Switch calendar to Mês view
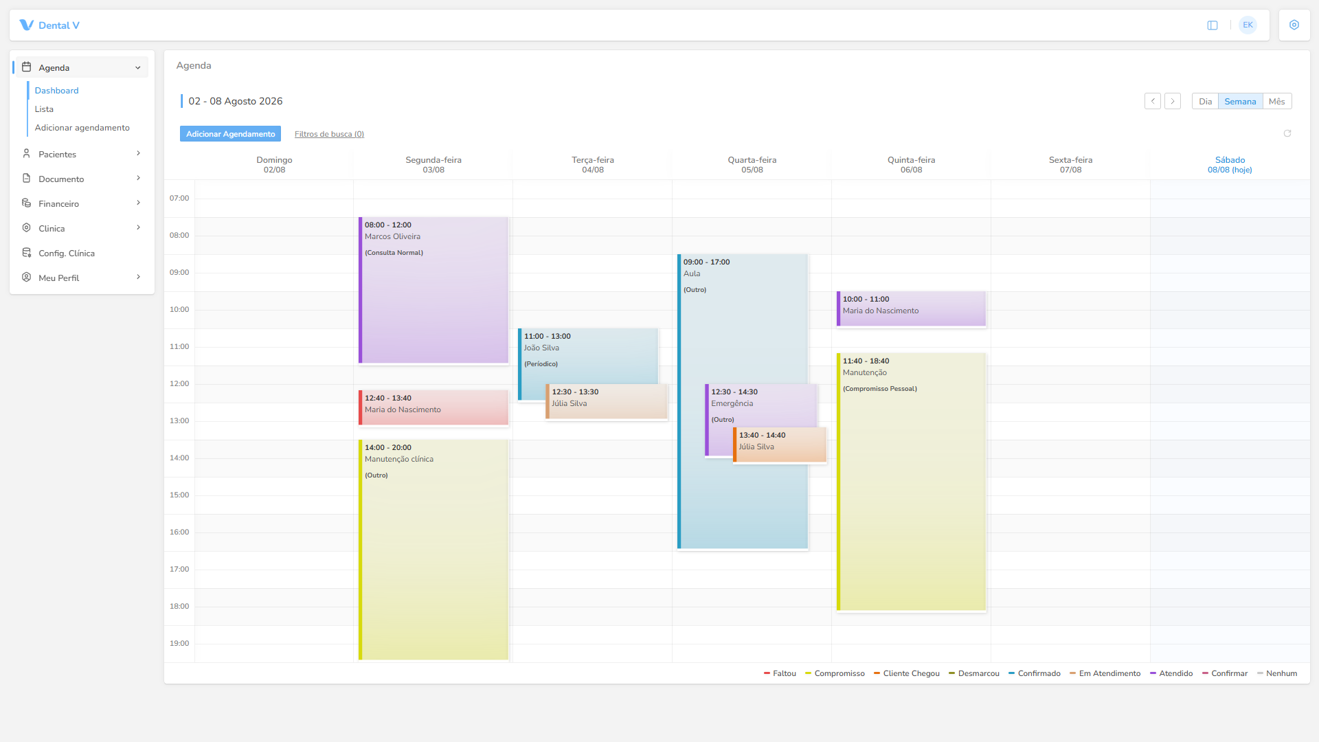 click(1277, 101)
